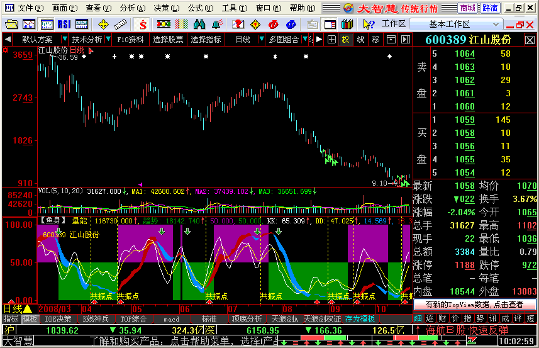Click the traffic light signal icon
The image size is (539, 348).
pyautogui.click(x=164, y=25)
